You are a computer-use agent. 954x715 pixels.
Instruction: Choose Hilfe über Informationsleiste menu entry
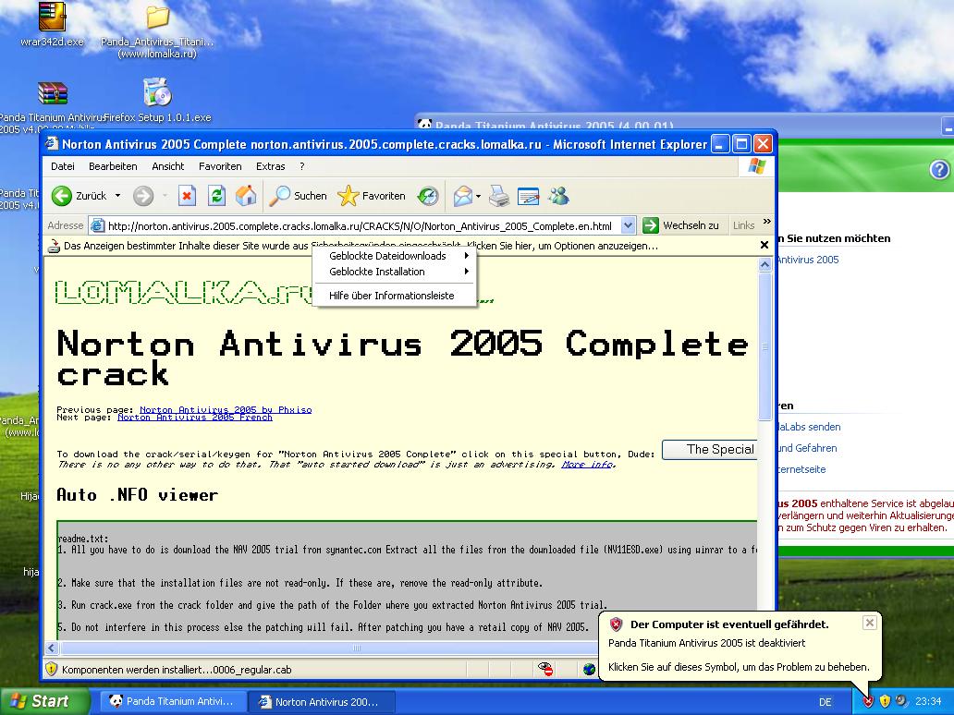pos(394,296)
